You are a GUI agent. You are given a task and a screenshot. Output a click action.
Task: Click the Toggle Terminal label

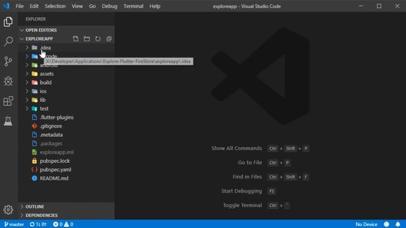coord(242,205)
